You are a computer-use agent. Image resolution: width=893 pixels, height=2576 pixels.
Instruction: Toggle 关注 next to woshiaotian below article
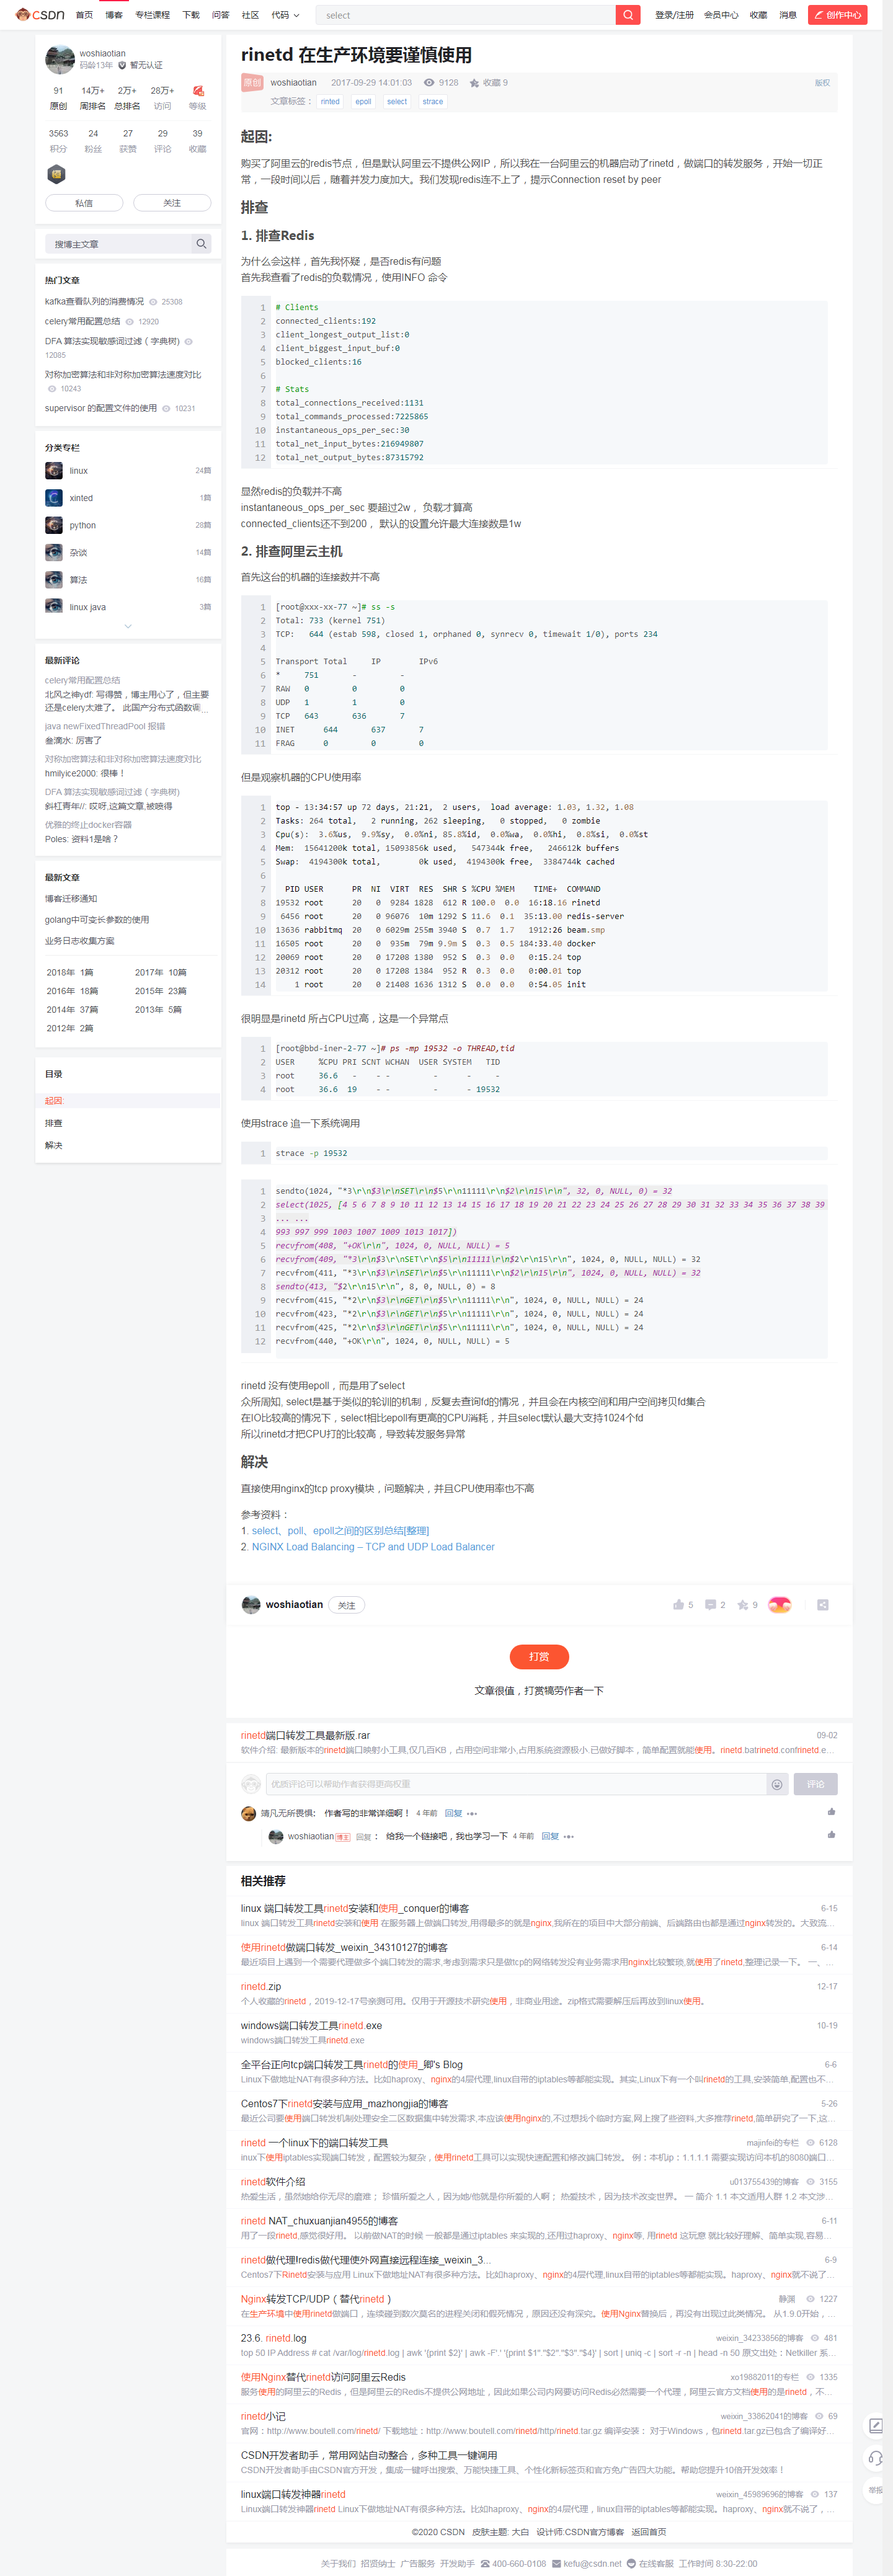click(x=346, y=1605)
